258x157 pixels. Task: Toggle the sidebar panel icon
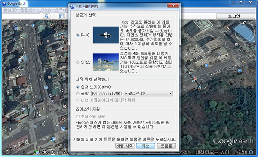coord(61,16)
